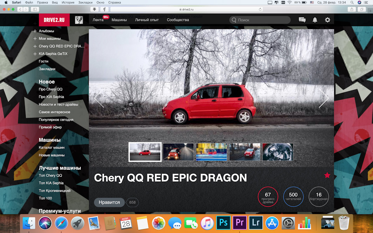The width and height of the screenshot is (373, 233).
Task: Click the red favorite star icon
Action: (327, 175)
